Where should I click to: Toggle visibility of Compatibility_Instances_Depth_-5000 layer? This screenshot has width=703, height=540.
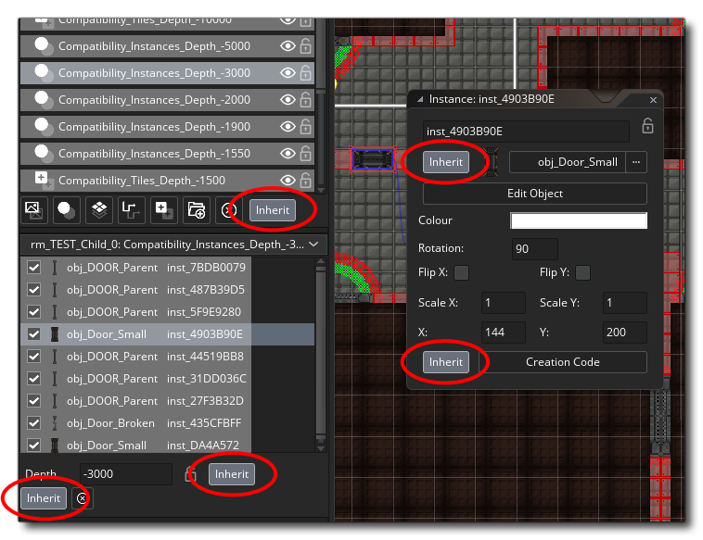(x=288, y=45)
